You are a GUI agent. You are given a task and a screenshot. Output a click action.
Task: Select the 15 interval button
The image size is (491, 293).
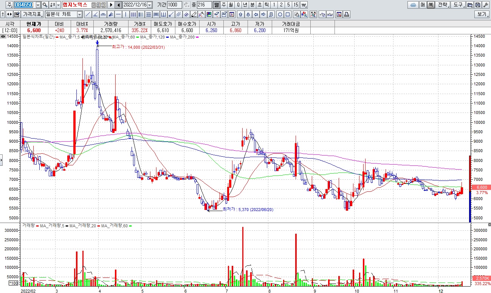(x=296, y=5)
